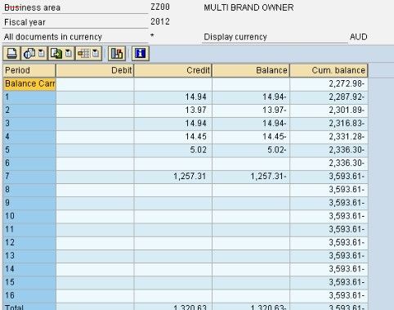Click the Cum. balance column header
The height and width of the screenshot is (310, 394).
329,70
